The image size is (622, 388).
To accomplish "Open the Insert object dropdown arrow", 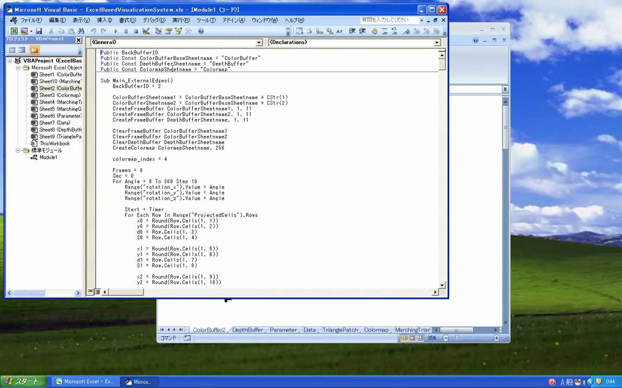I will (x=31, y=31).
